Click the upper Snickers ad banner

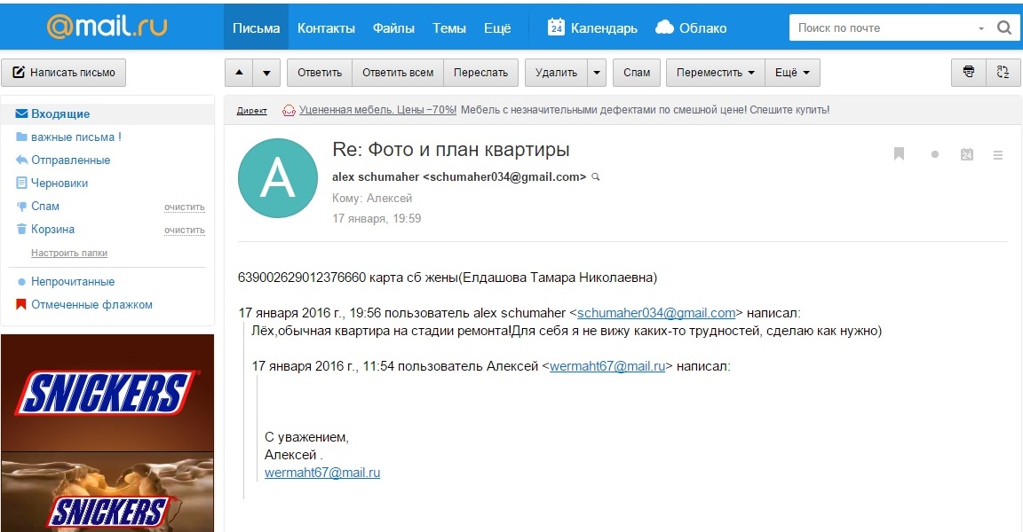pyautogui.click(x=107, y=394)
